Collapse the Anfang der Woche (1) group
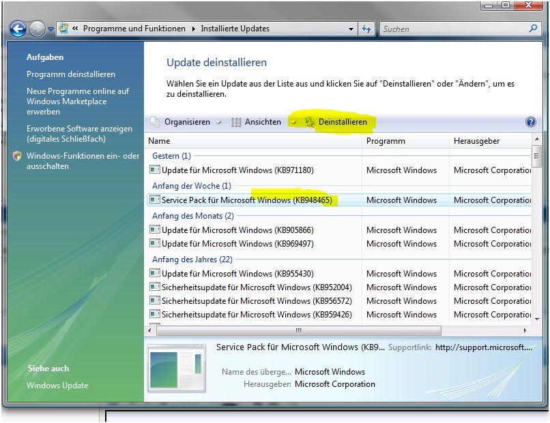 pyautogui.click(x=192, y=186)
